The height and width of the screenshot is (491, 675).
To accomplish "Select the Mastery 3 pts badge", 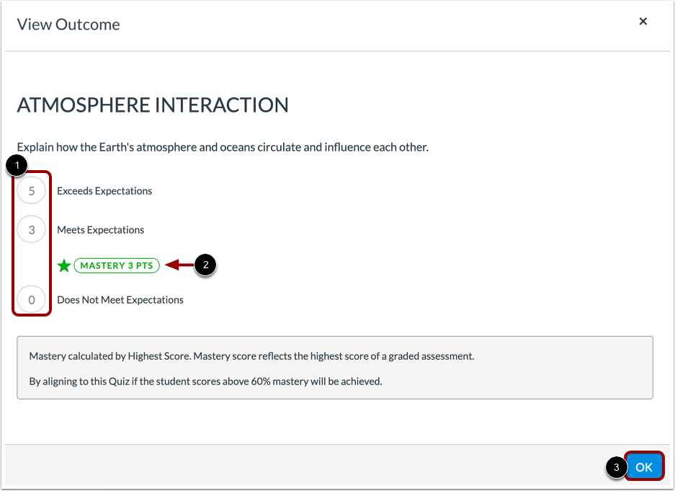I will tap(117, 265).
